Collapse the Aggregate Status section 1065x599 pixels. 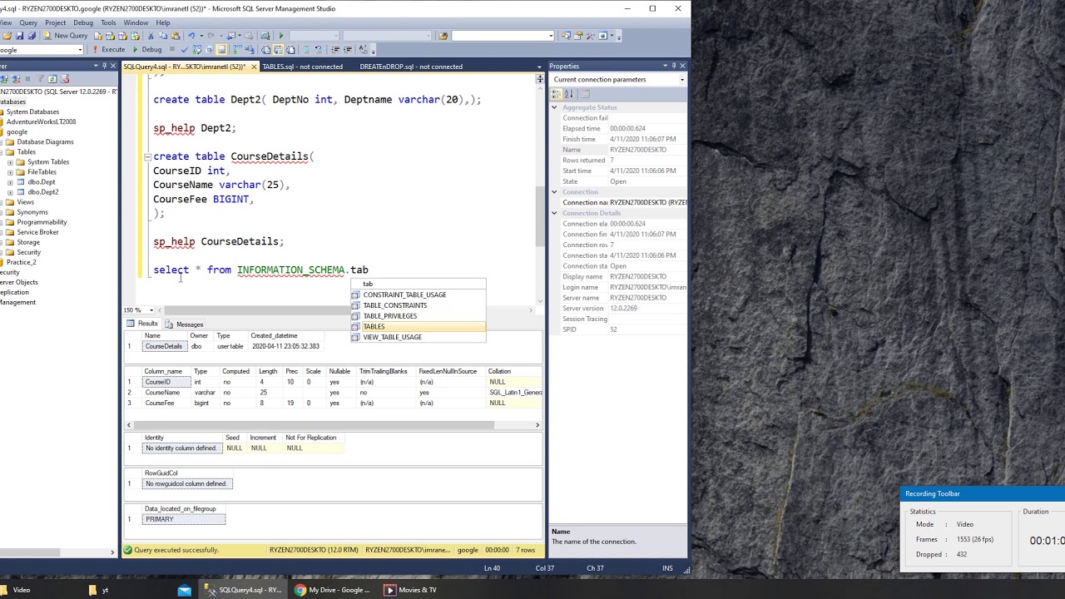[x=554, y=107]
